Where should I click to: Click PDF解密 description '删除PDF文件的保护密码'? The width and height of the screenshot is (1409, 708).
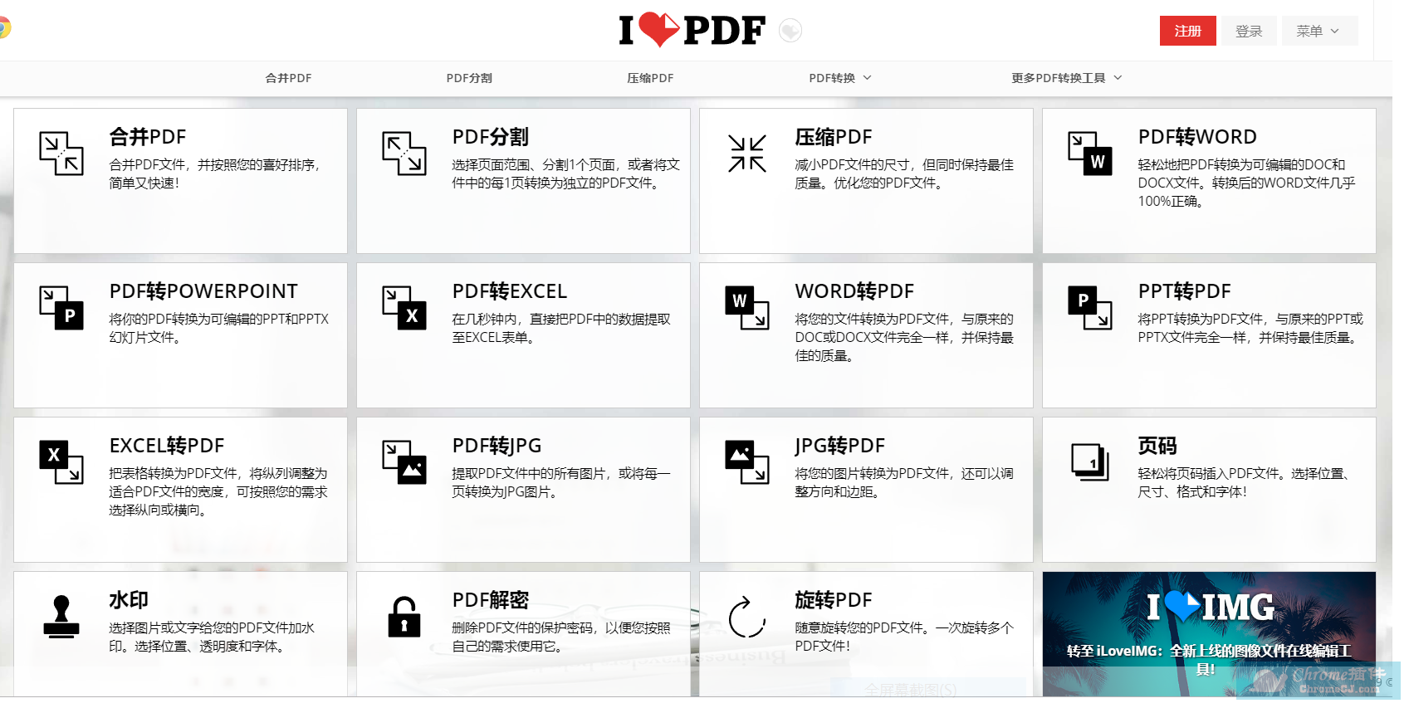[x=521, y=628]
